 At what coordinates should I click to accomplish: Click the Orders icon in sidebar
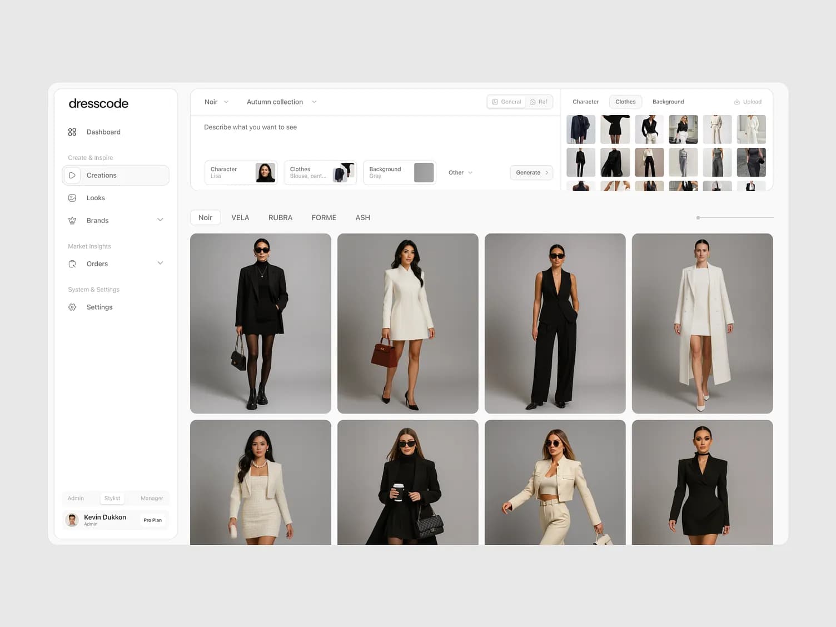click(72, 264)
